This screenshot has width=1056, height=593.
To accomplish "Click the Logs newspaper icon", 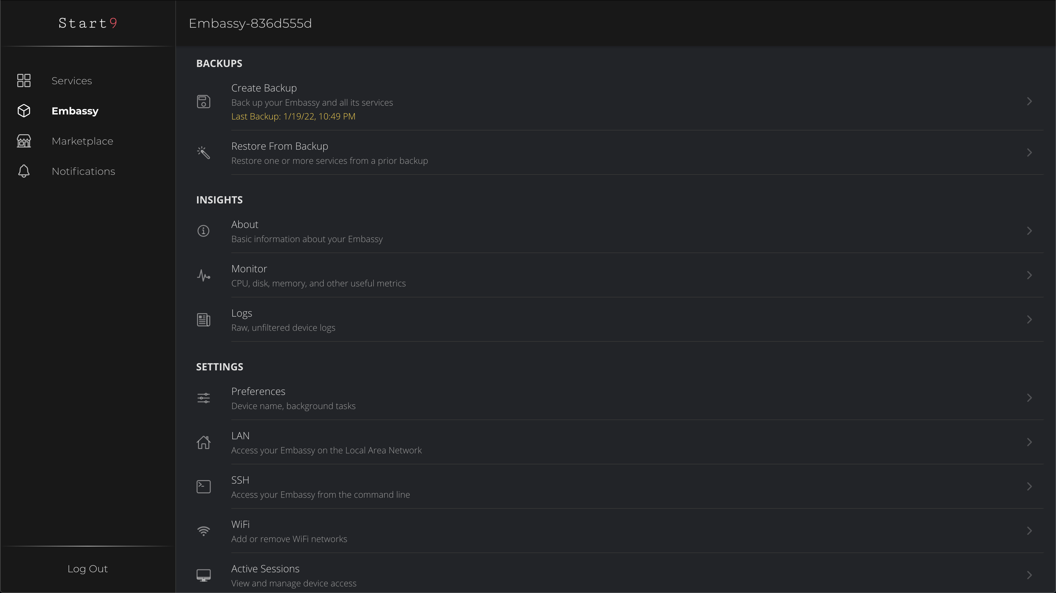I will (203, 319).
